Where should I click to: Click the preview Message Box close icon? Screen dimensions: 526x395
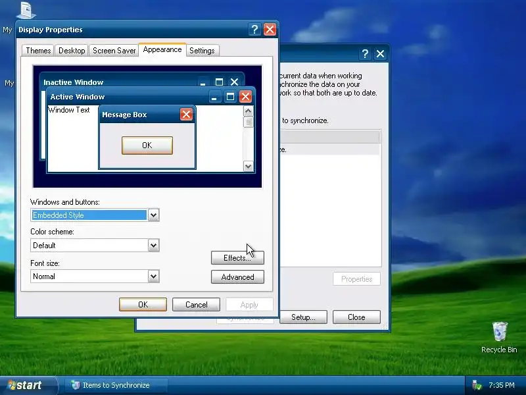tap(186, 115)
